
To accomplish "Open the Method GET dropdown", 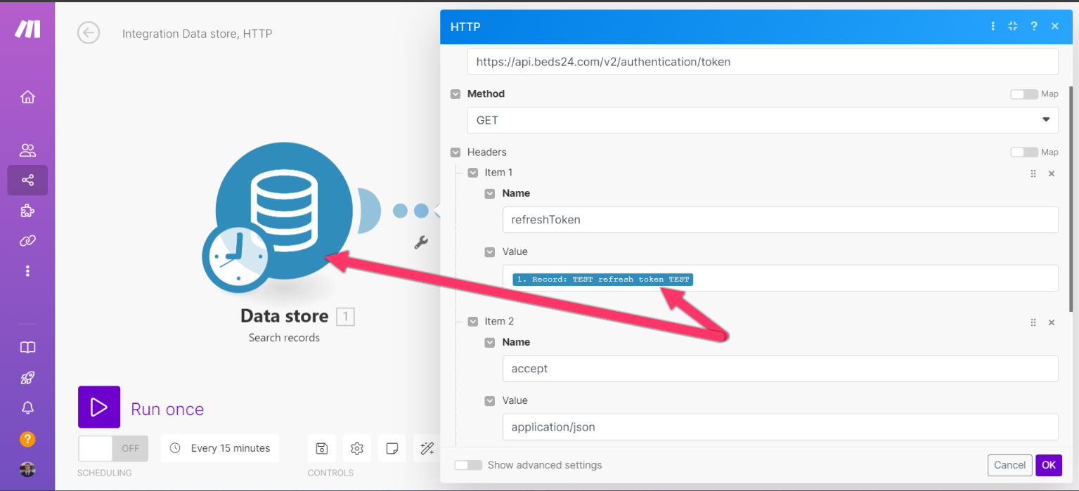I will (763, 120).
